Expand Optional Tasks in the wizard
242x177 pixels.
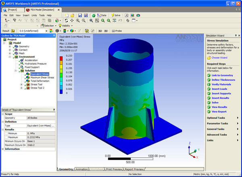coord(238,118)
